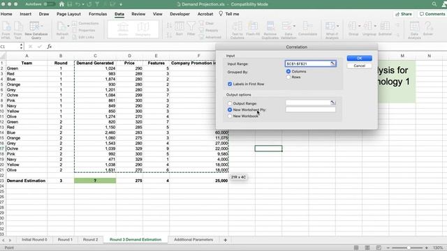The height and width of the screenshot is (251, 447).
Task: Click the Advanced filter option
Action: [210, 37]
